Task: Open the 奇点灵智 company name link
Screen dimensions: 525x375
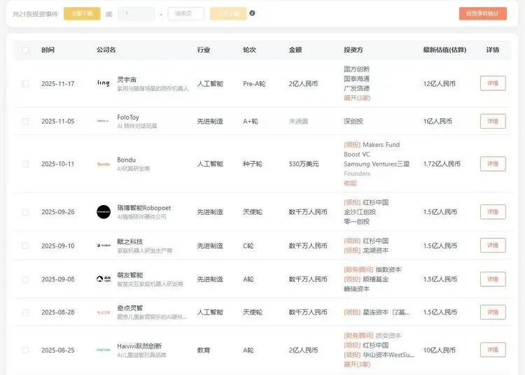Action: (130, 308)
